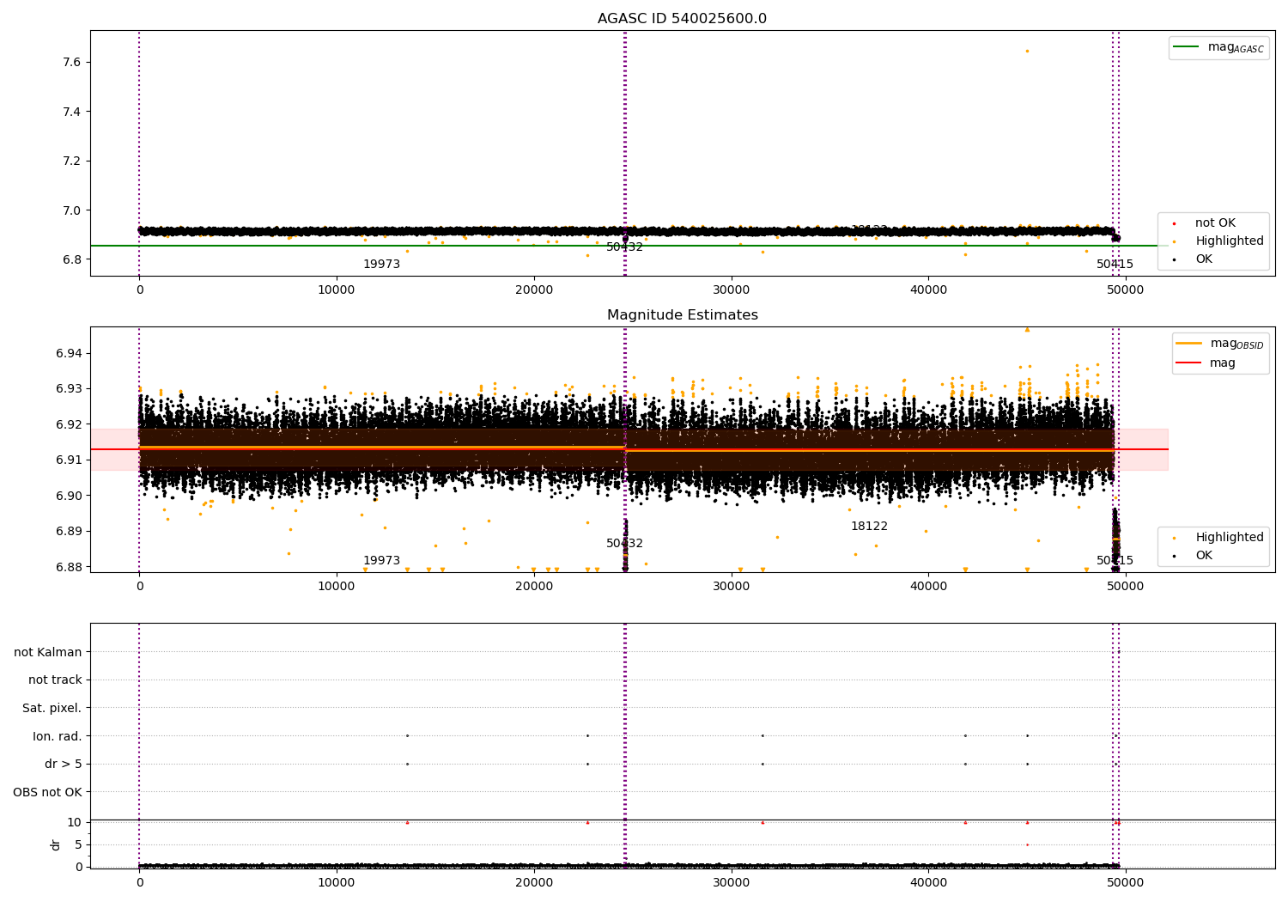Click the 40000 x-tick of the top plot
The height and width of the screenshot is (902, 1288).
[x=928, y=290]
